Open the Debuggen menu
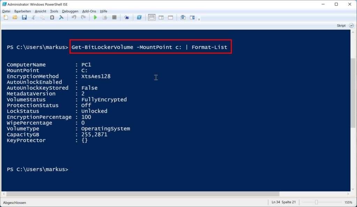This screenshot has width=357, height=207. click(x=70, y=11)
